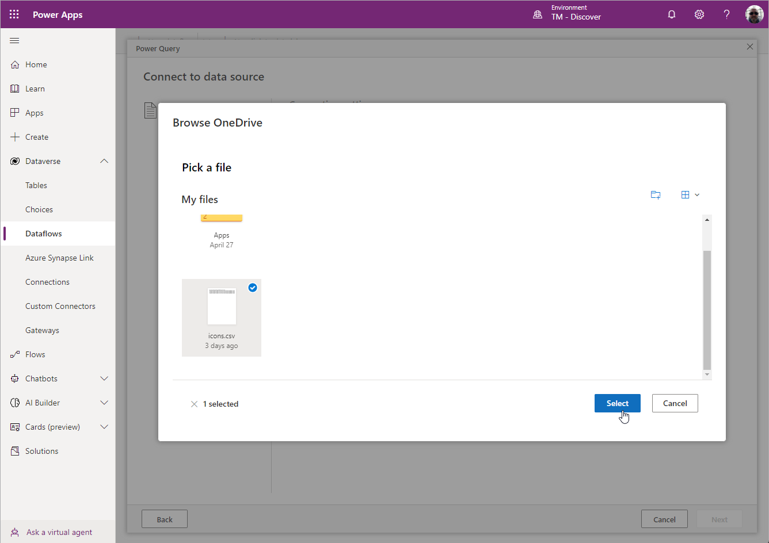Uncheck the icons.csv selection checkmark
The height and width of the screenshot is (543, 769).
point(253,288)
